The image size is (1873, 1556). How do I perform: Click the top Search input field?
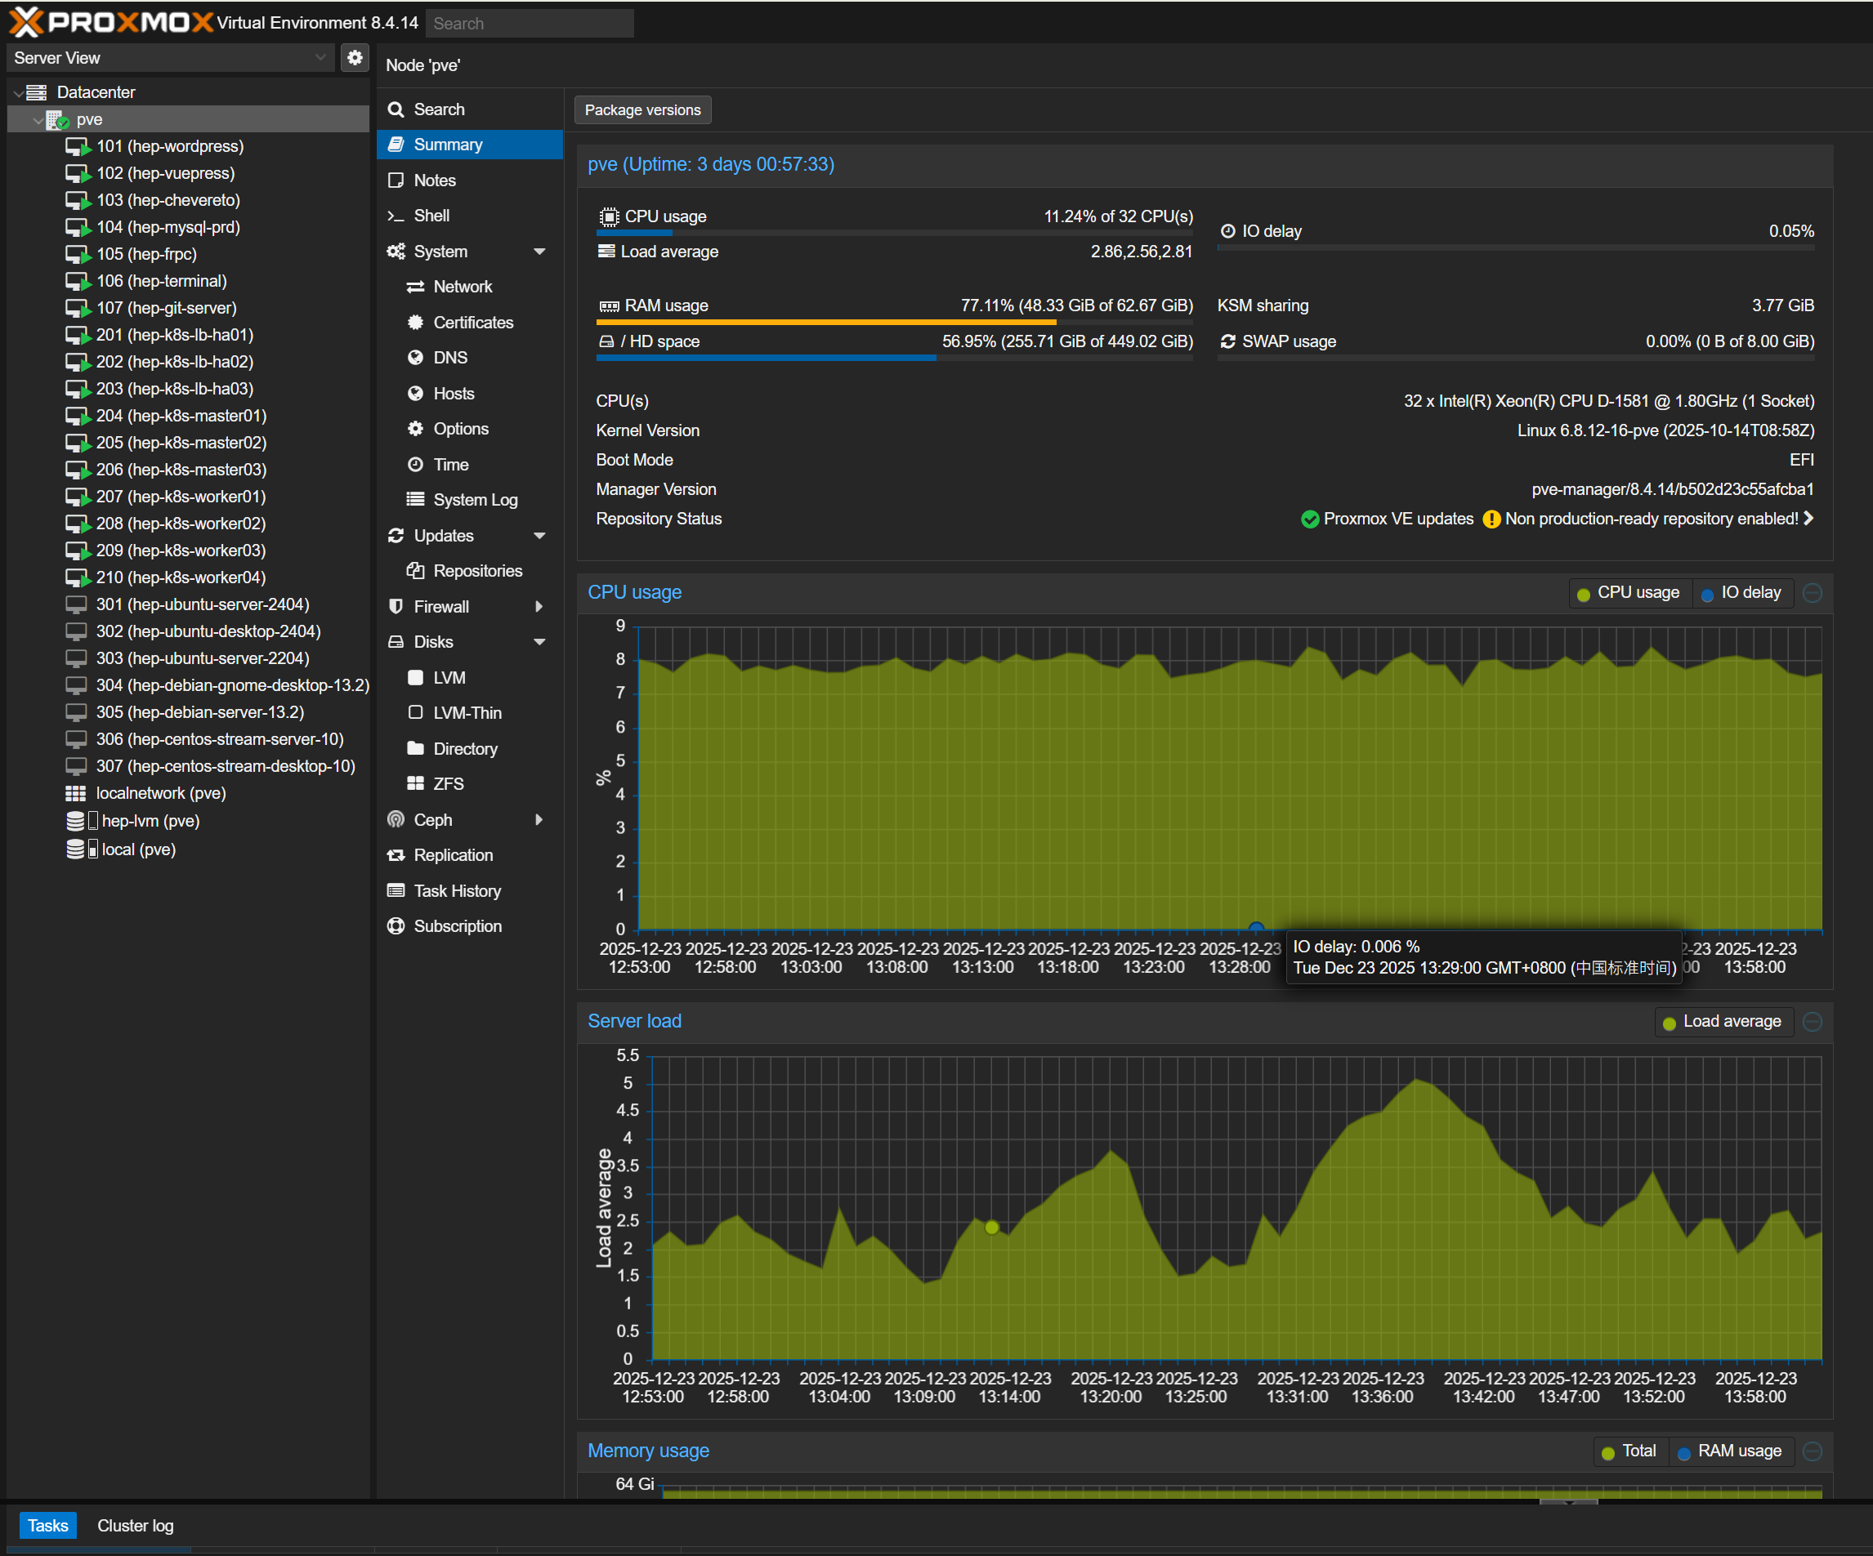point(530,23)
